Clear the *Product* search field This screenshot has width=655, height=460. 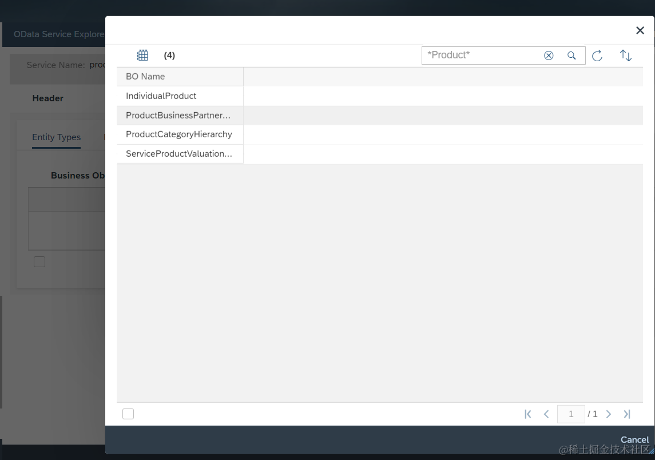pyautogui.click(x=549, y=55)
